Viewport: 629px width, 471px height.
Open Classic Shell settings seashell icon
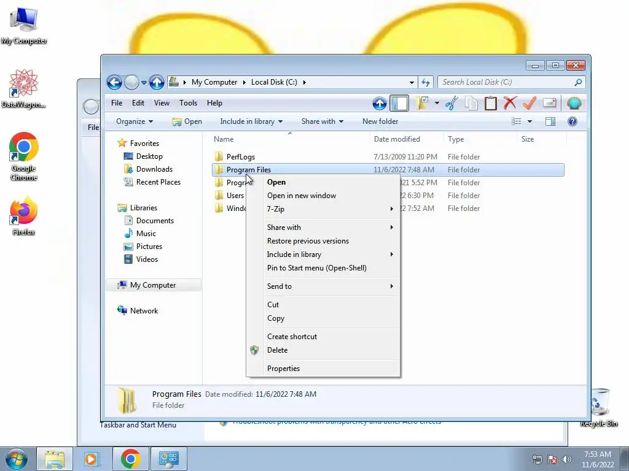click(x=574, y=103)
